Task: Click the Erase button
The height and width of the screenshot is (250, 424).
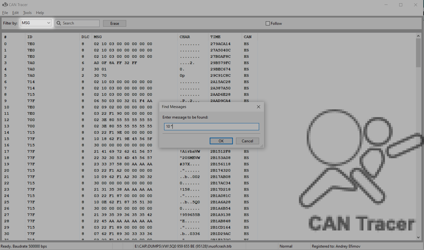Action: tap(115, 24)
